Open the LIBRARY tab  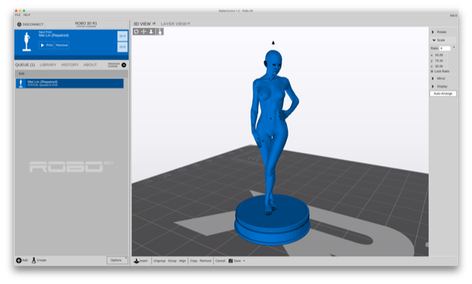click(x=48, y=65)
